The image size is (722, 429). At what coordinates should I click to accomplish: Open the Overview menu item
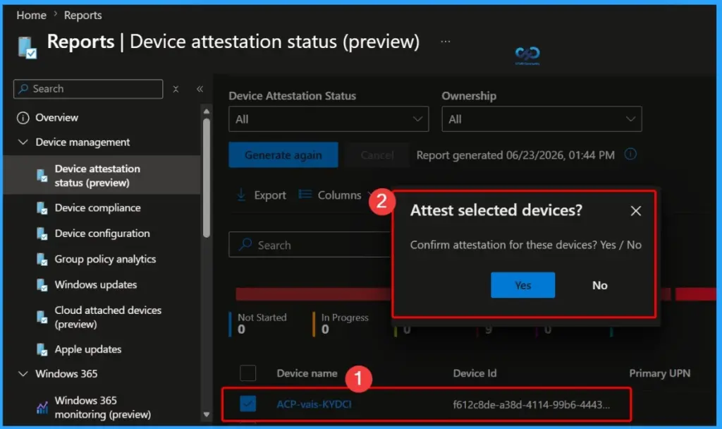coord(56,118)
